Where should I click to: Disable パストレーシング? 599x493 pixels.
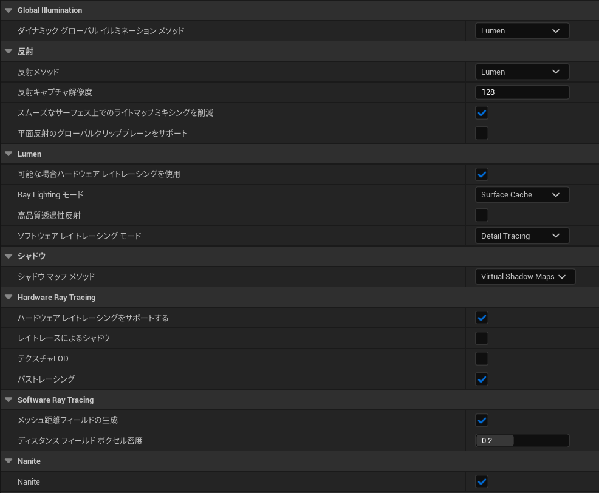point(481,379)
